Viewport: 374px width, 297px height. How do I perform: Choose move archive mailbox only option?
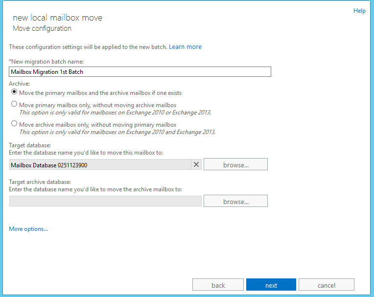(x=14, y=124)
